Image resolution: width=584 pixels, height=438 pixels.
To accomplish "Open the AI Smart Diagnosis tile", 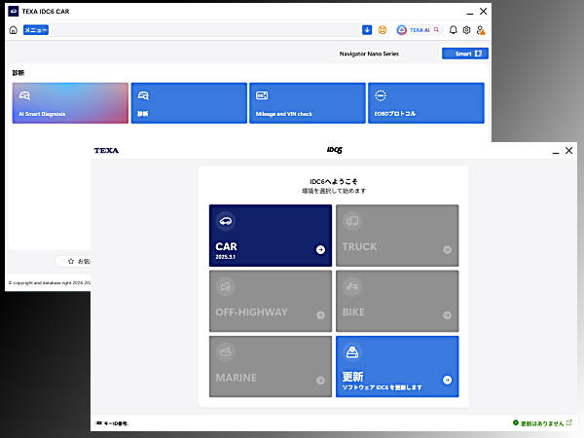I will click(x=70, y=103).
